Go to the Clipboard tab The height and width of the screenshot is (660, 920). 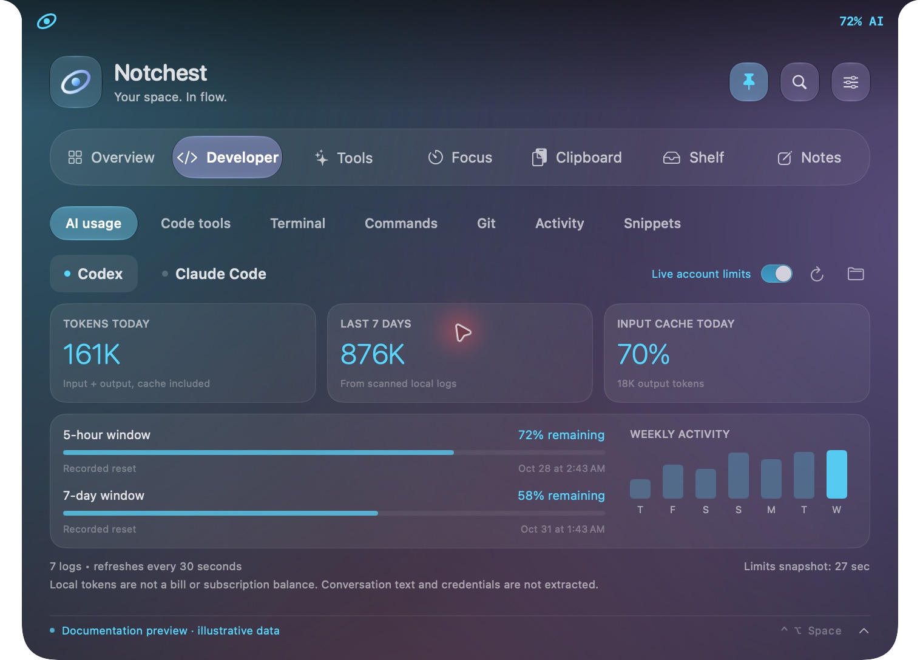(577, 158)
